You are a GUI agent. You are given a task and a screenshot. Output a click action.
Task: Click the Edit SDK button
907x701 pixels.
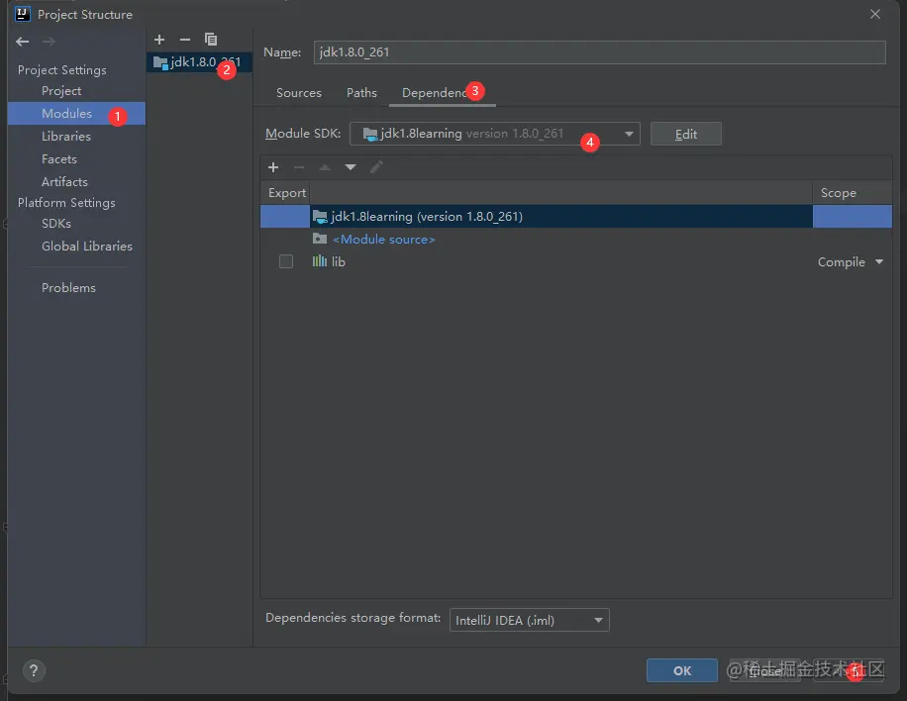pyautogui.click(x=686, y=134)
